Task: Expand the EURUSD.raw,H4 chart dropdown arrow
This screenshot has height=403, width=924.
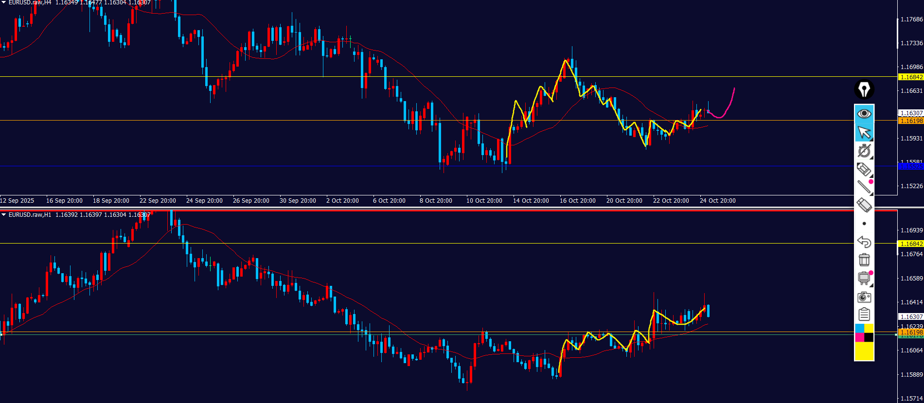Action: pos(4,3)
